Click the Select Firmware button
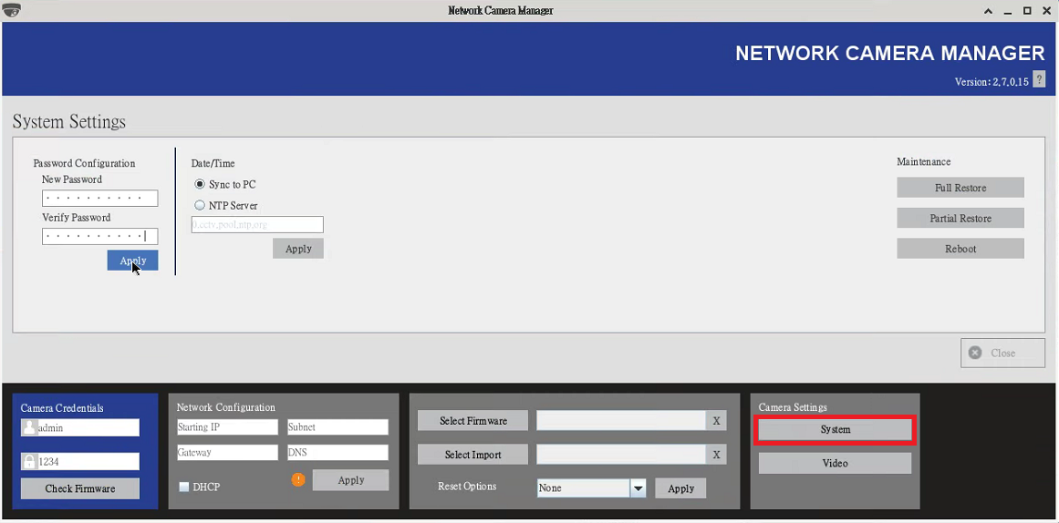The image size is (1059, 523). pyautogui.click(x=472, y=421)
